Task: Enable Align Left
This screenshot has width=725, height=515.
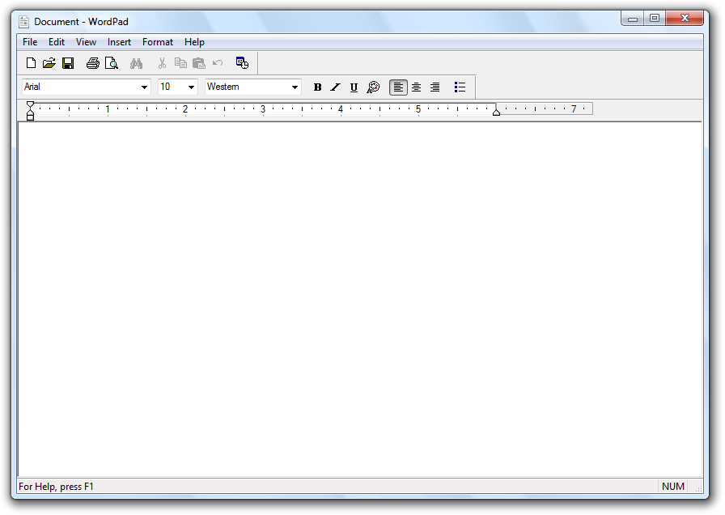Action: pos(398,87)
